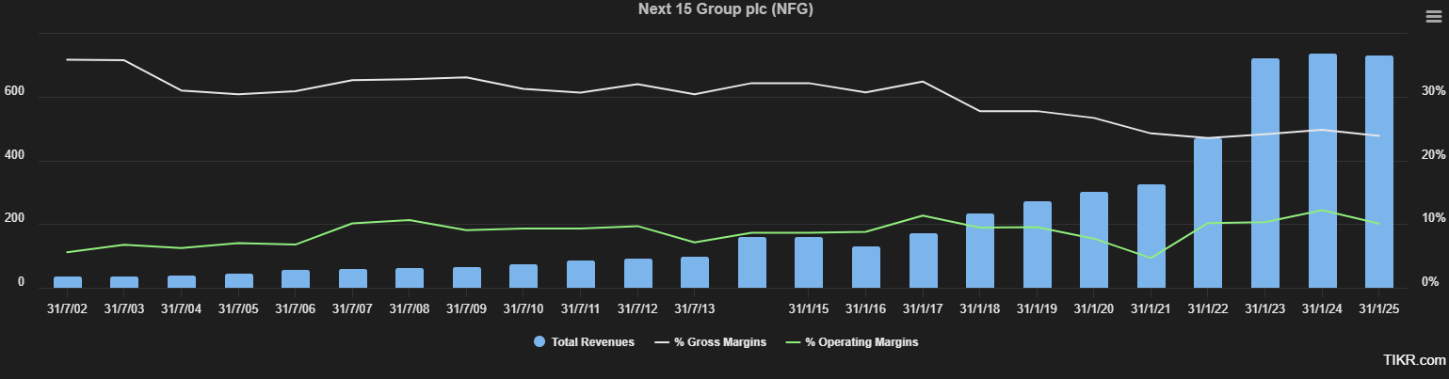Select the 31/1/25 revenue bar

click(x=1379, y=171)
